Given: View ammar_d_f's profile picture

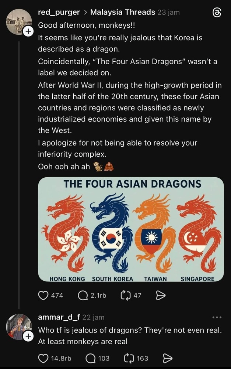Looking at the screenshot, I should pos(19,327).
